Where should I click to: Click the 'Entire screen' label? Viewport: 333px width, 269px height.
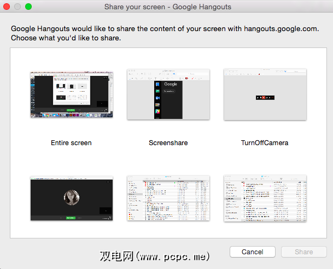(x=71, y=143)
